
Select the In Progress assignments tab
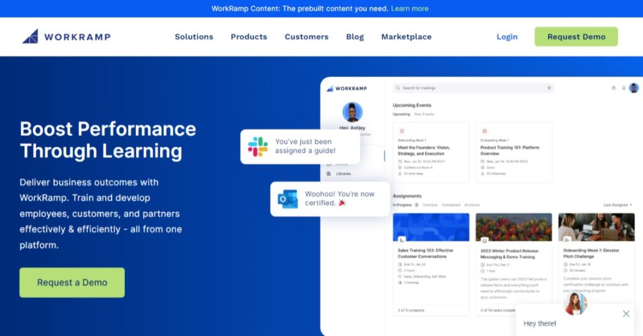tap(403, 204)
